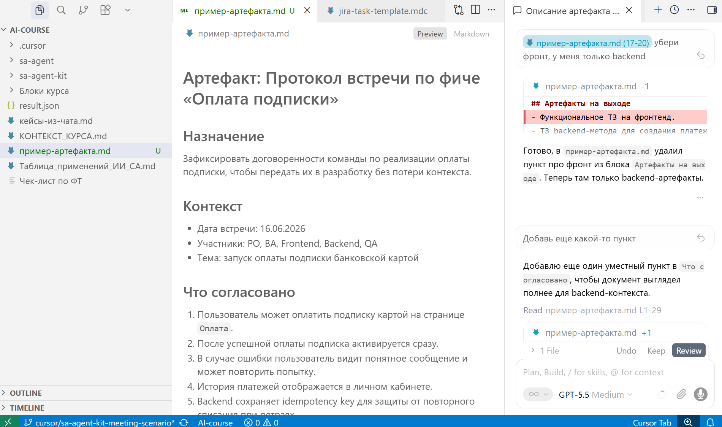Click cursor/sa-agent-kit-meeting-scenario branch in status bar
The height and width of the screenshot is (427, 722).
[x=100, y=422]
